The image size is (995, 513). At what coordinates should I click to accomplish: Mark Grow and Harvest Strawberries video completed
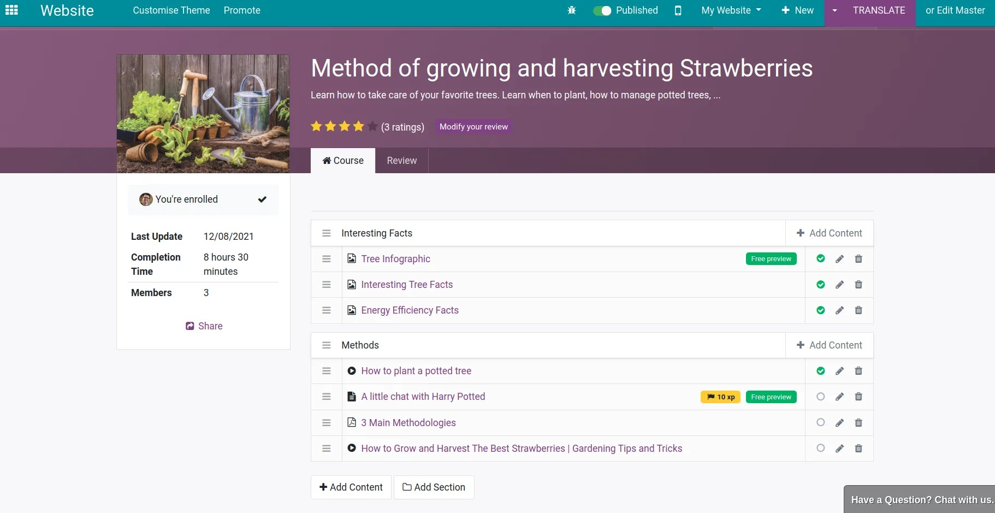tap(820, 448)
